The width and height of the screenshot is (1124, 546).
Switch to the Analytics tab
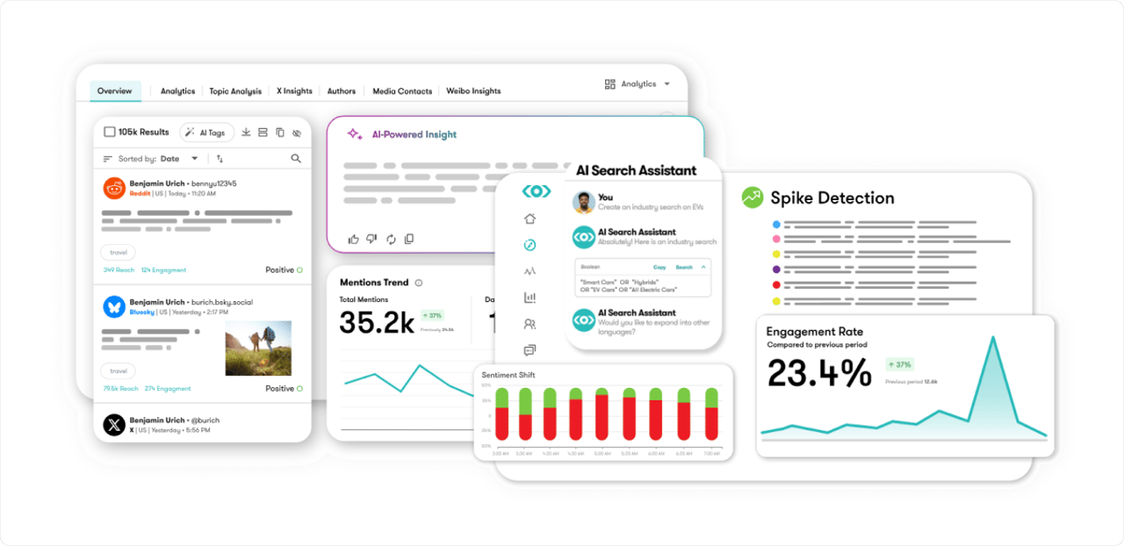177,91
